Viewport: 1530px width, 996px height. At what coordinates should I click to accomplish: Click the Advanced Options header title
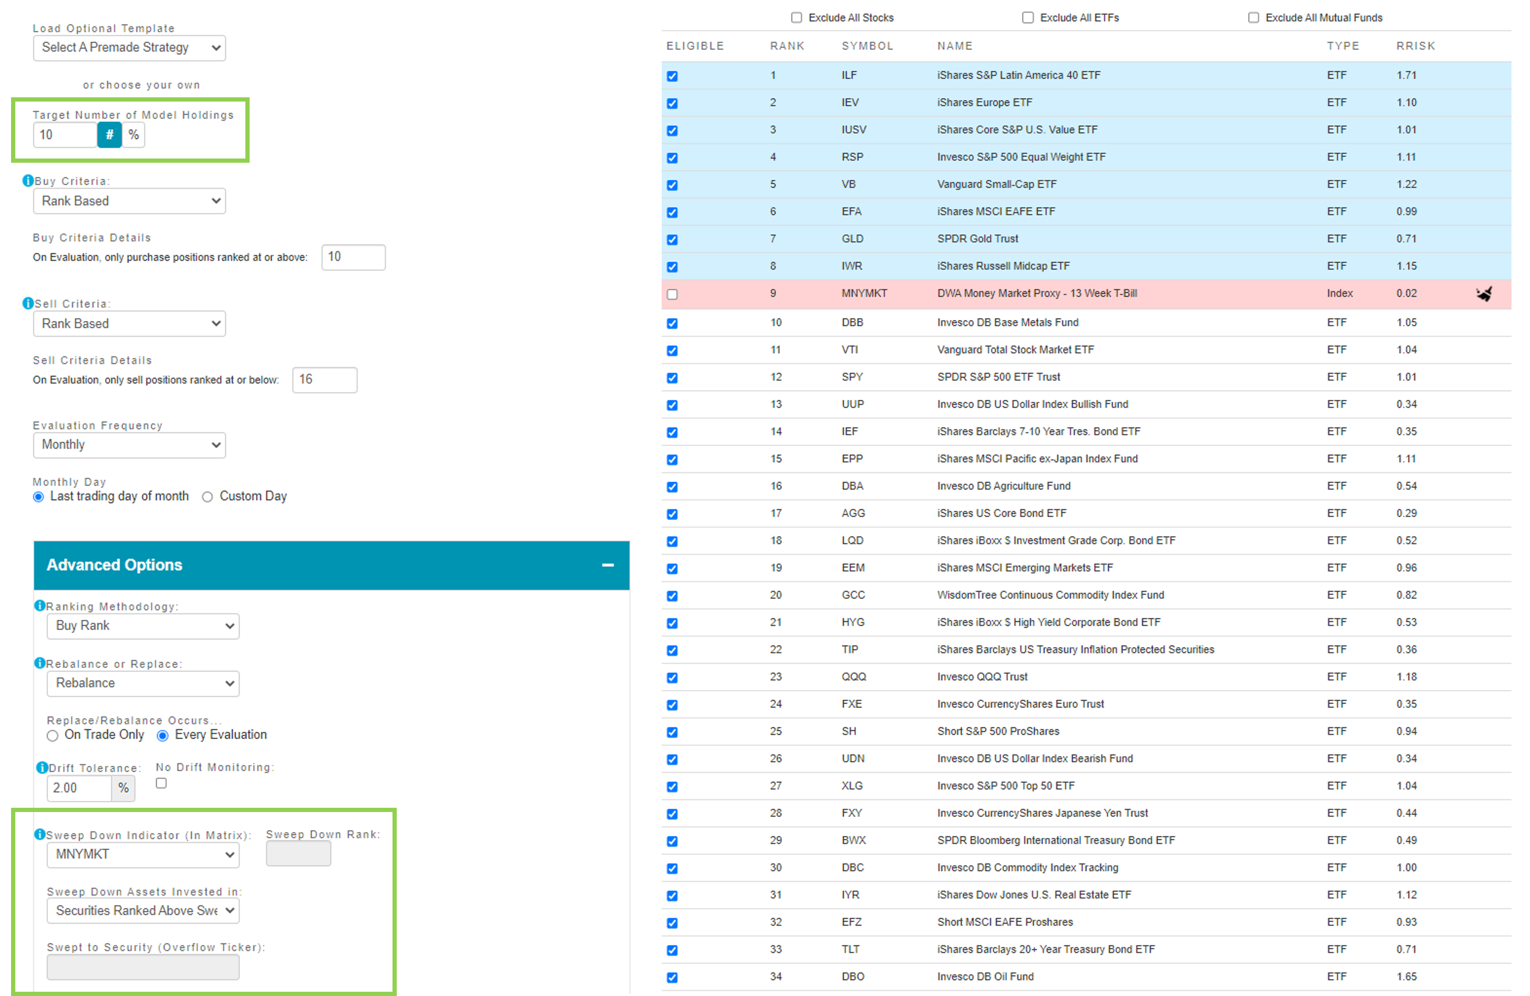[114, 565]
